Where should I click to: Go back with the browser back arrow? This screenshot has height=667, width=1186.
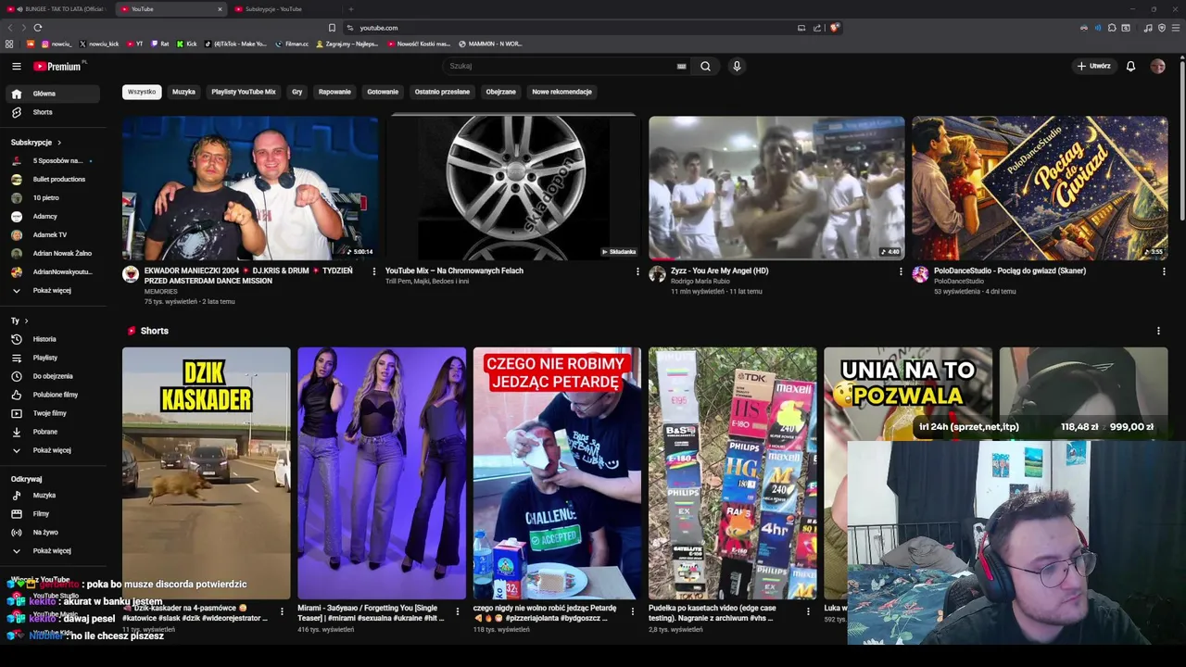[9, 28]
